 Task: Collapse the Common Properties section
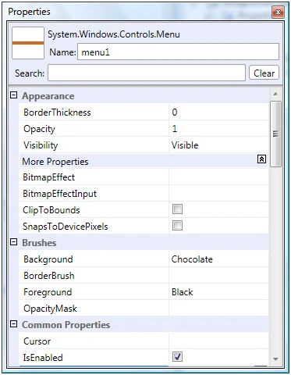(x=13, y=324)
